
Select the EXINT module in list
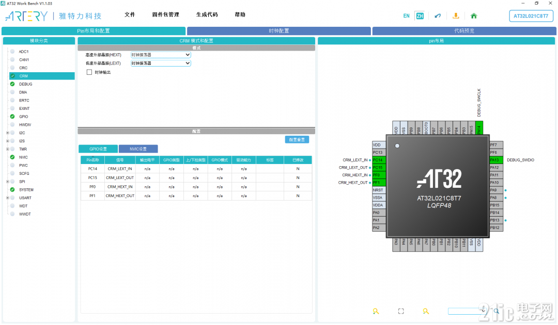(x=24, y=109)
